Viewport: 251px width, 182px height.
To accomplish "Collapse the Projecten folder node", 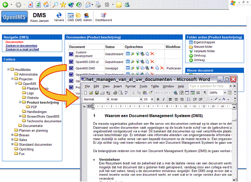I will click(12, 78).
